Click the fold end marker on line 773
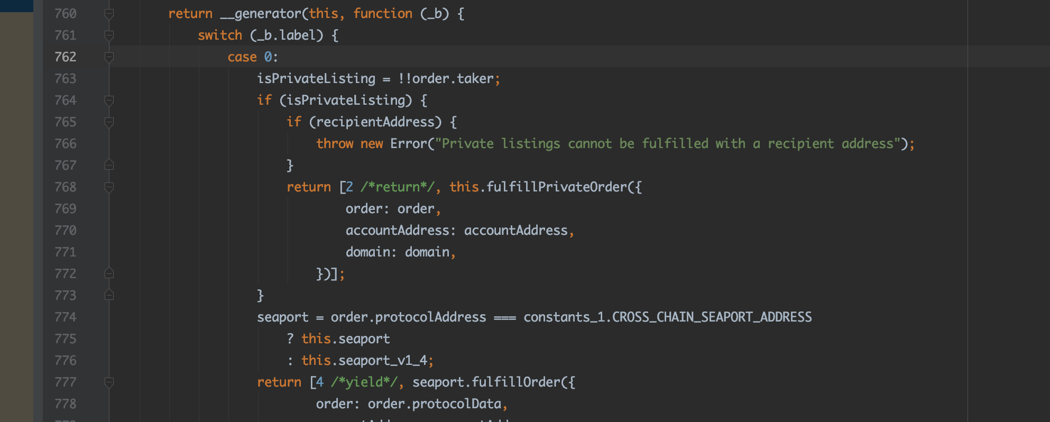This screenshot has width=1050, height=422. (x=109, y=295)
